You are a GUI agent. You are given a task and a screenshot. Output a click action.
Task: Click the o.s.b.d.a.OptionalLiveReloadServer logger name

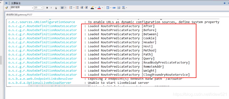click(40, 83)
